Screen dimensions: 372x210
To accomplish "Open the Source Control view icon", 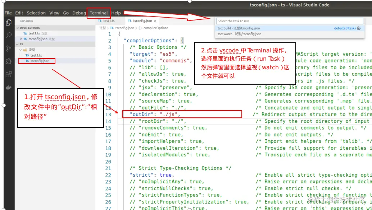I will (9, 49).
